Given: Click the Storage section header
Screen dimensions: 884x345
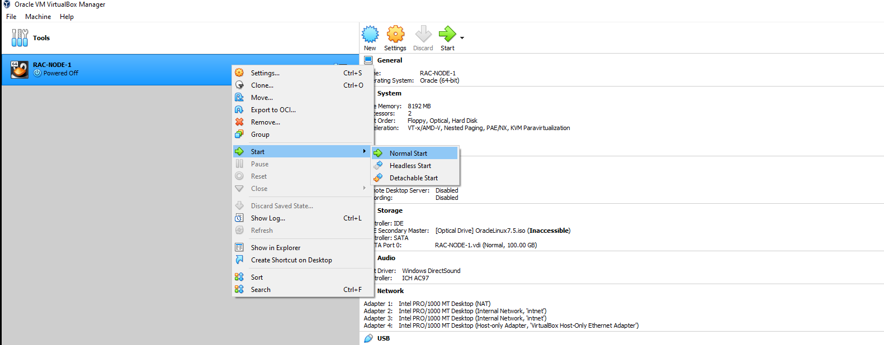Looking at the screenshot, I should pos(390,210).
